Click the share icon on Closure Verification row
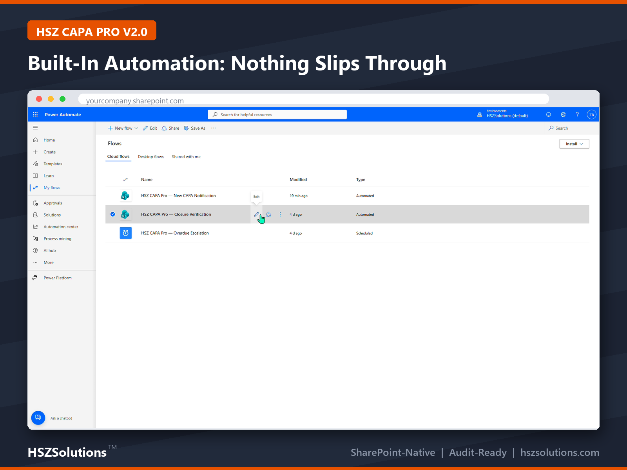Image resolution: width=627 pixels, height=470 pixels. [x=268, y=214]
